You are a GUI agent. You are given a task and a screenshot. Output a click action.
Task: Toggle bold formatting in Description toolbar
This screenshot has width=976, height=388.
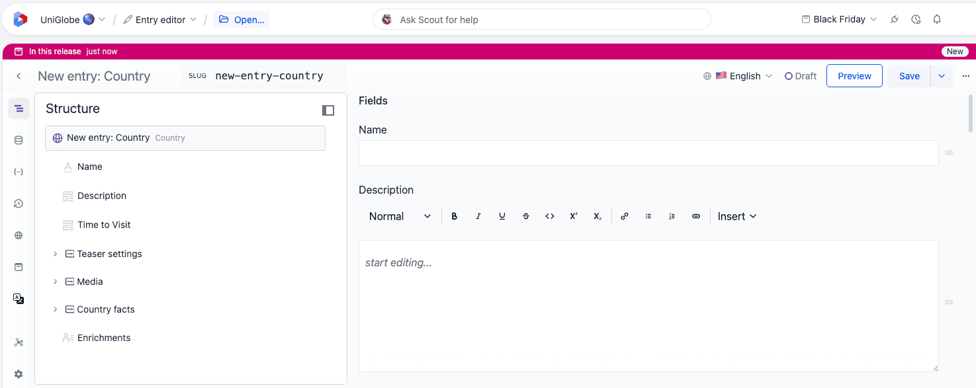[455, 216]
